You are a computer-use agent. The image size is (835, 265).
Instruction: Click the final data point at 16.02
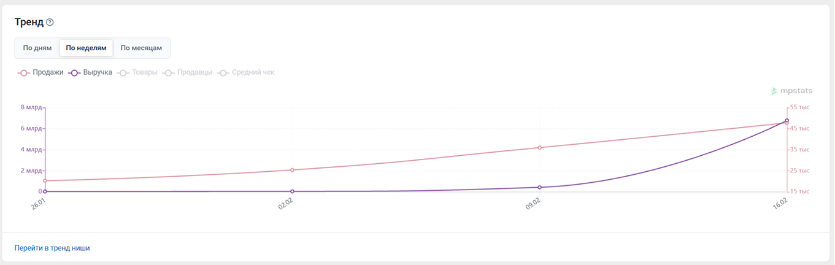click(x=787, y=121)
